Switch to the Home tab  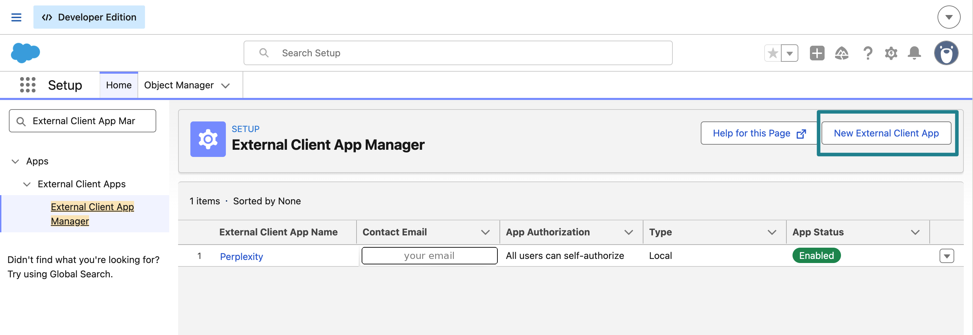[x=119, y=85]
